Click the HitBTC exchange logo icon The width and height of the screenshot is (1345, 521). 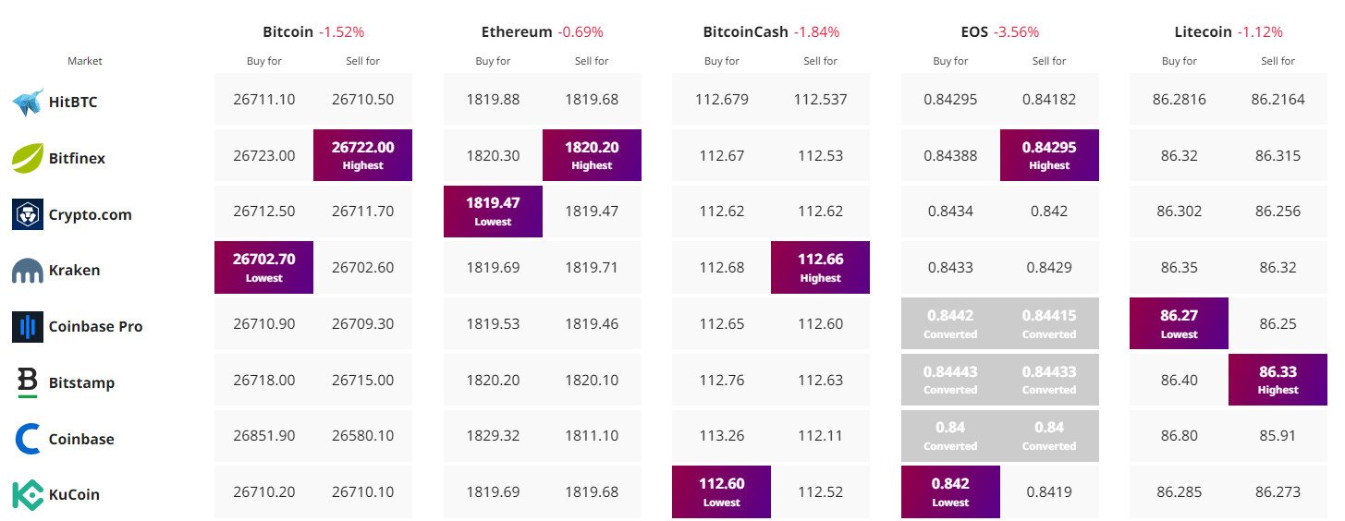(28, 102)
